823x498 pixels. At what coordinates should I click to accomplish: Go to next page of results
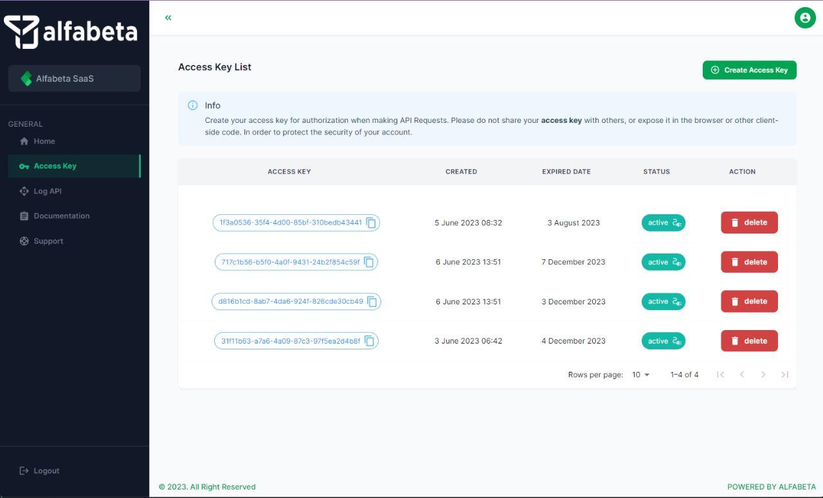point(763,374)
